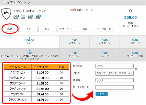Click bonus code SLD100
Screen dimensions: 146x105
[43, 73]
